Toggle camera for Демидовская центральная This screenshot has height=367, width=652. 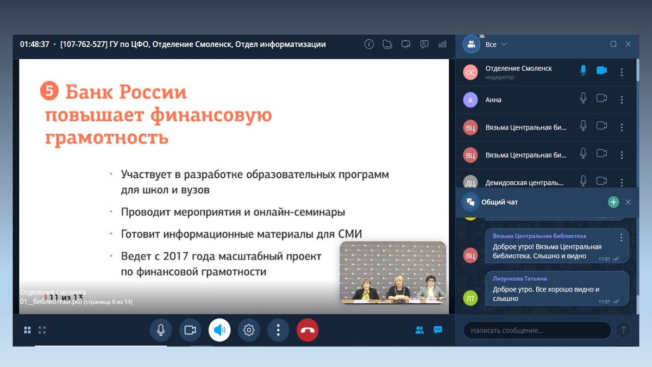click(601, 181)
